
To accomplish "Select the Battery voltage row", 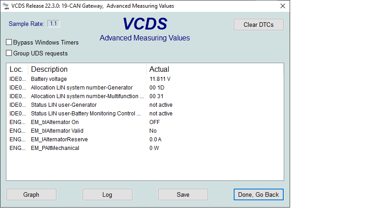I will (145, 79).
